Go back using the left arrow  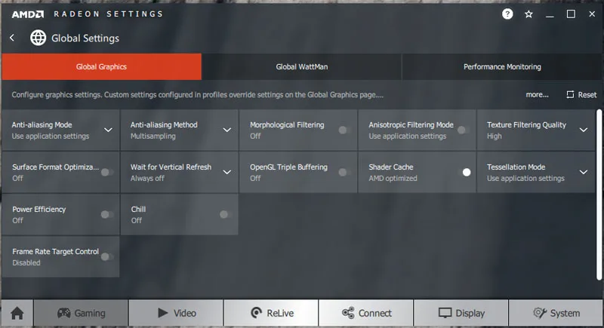[x=12, y=38]
